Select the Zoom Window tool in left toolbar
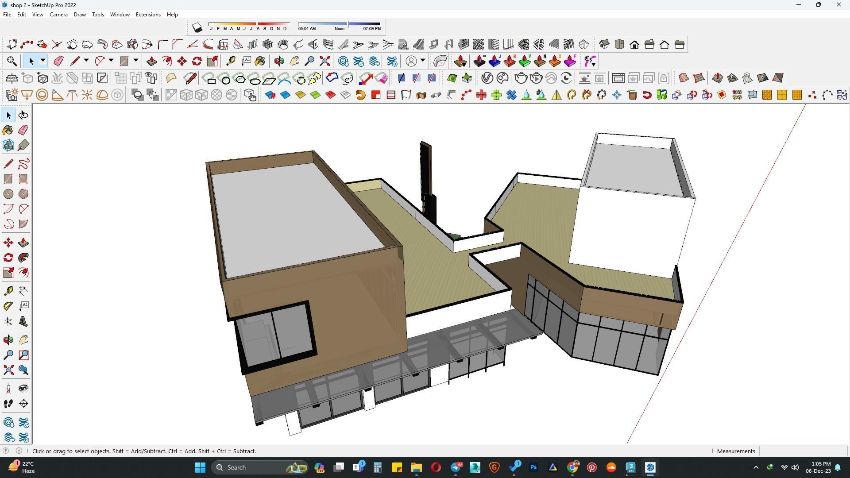850x478 pixels. (23, 355)
